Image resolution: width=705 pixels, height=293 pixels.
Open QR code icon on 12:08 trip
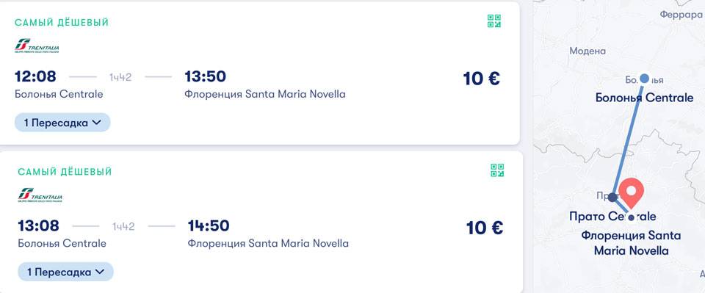coord(494,21)
